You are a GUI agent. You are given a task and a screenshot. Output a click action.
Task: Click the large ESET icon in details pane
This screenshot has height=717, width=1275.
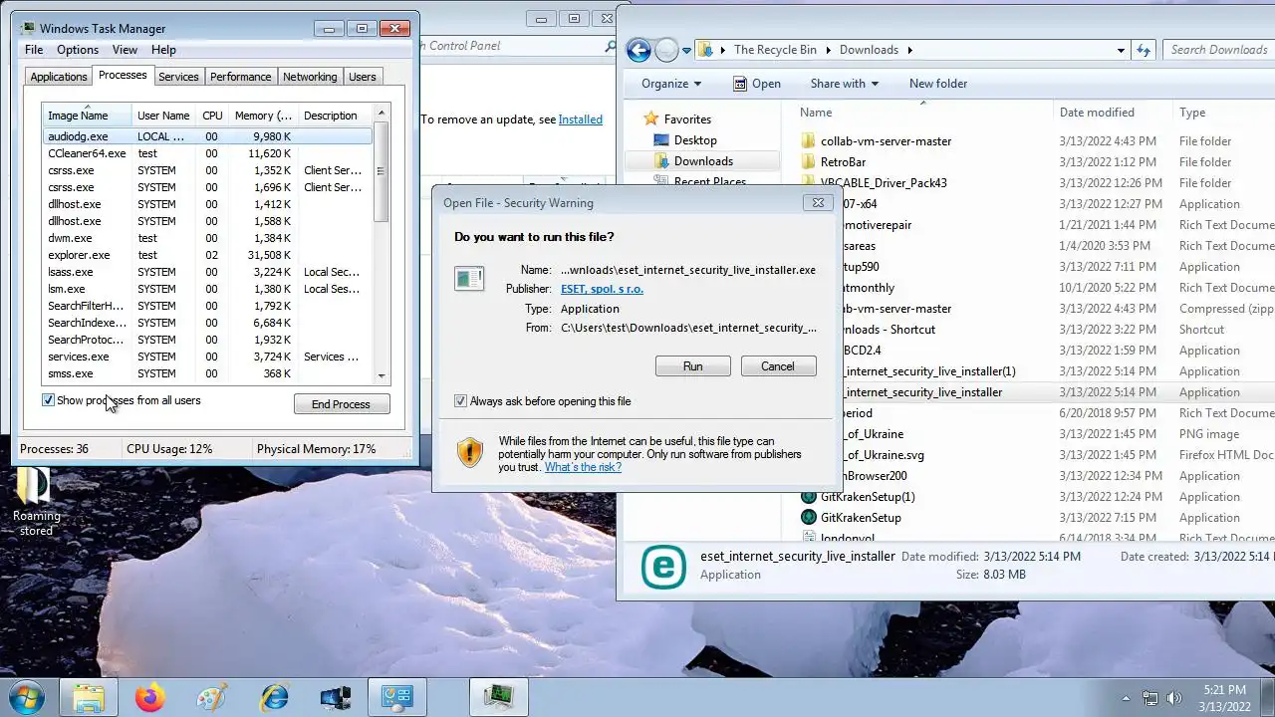[663, 566]
